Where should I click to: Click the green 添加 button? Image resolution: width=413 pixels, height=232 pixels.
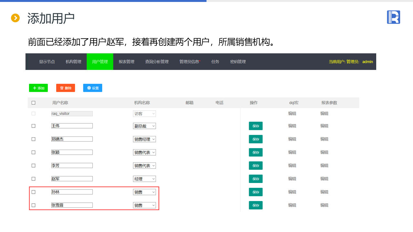(x=38, y=88)
